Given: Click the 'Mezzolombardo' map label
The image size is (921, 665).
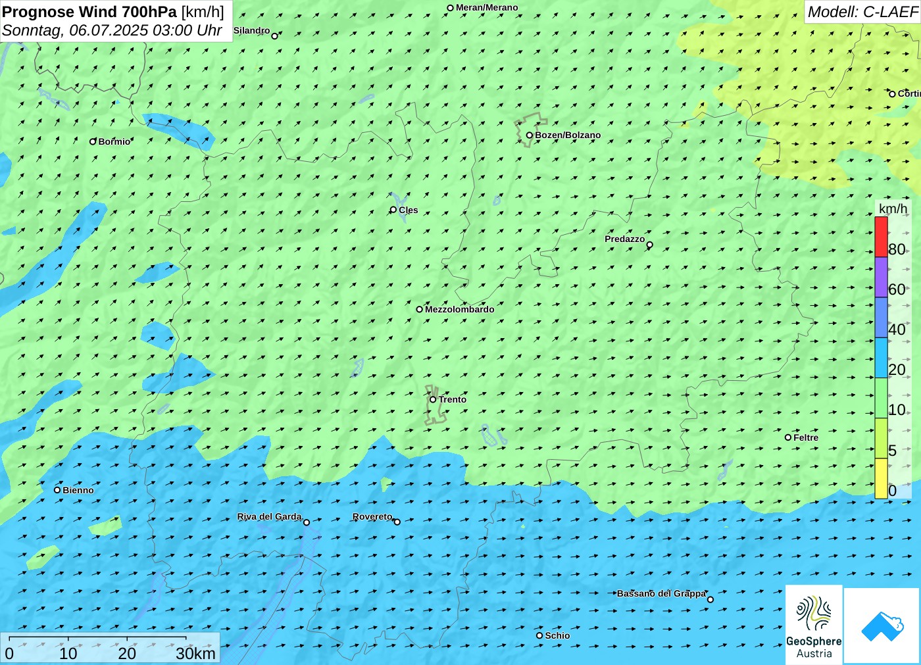Looking at the screenshot, I should [459, 309].
